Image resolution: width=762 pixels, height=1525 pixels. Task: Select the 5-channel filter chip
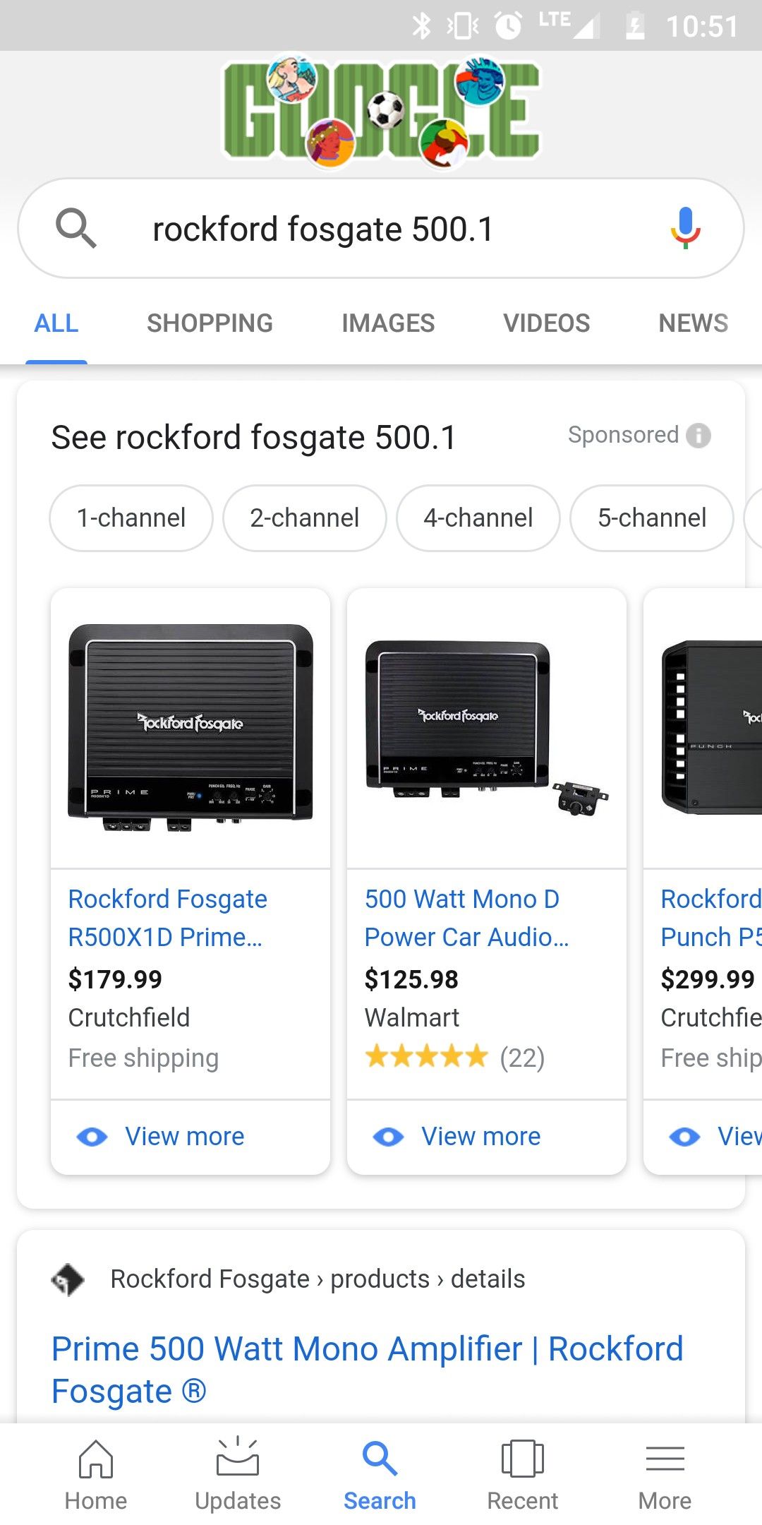652,518
